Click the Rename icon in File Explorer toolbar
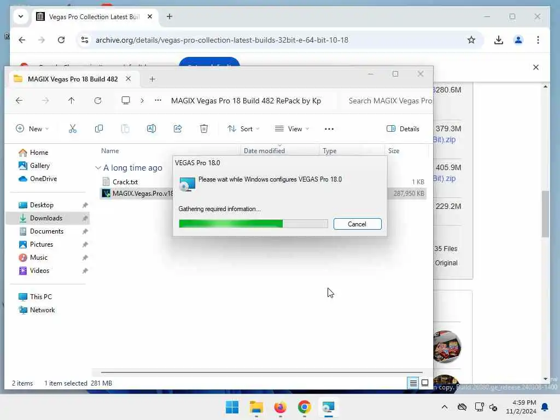The width and height of the screenshot is (560, 420). click(x=151, y=129)
